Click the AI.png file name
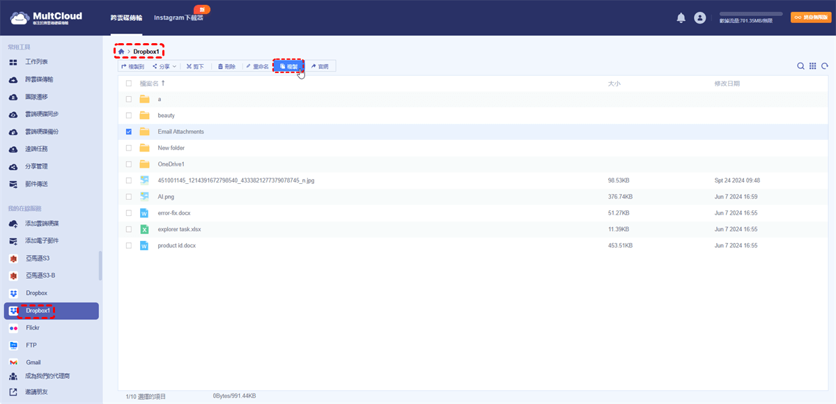 (x=166, y=196)
